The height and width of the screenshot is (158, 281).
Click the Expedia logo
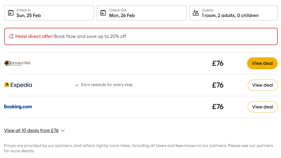[x=18, y=85]
